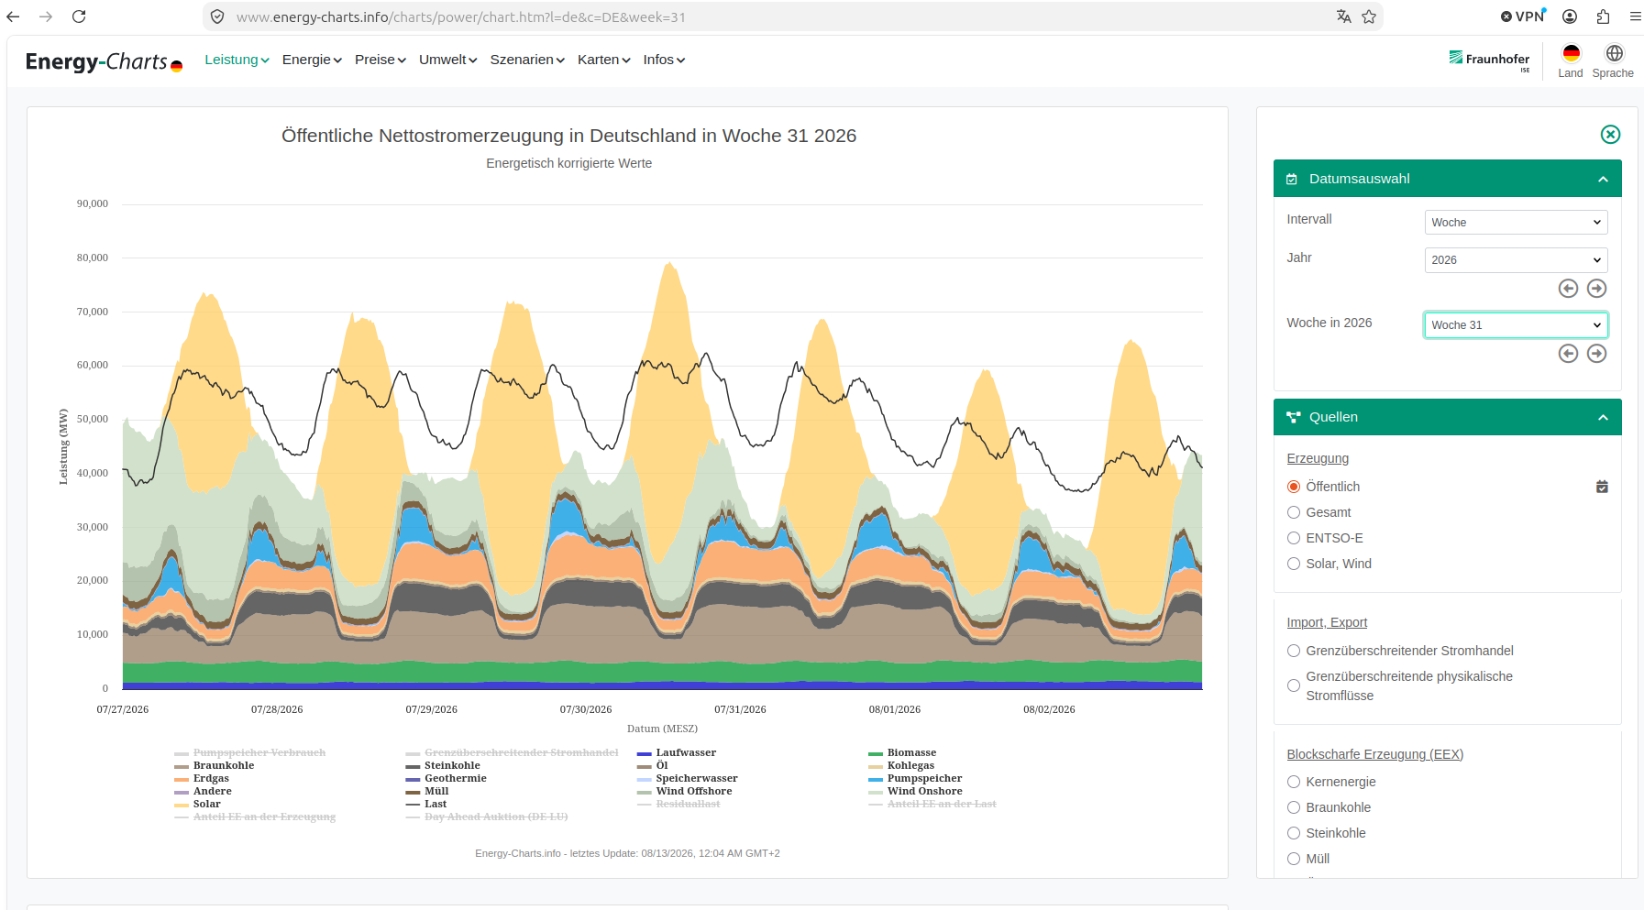Select the Steinkohle radio button under Blockscharfe Erzeugung
Image resolution: width=1644 pixels, height=910 pixels.
click(1294, 833)
